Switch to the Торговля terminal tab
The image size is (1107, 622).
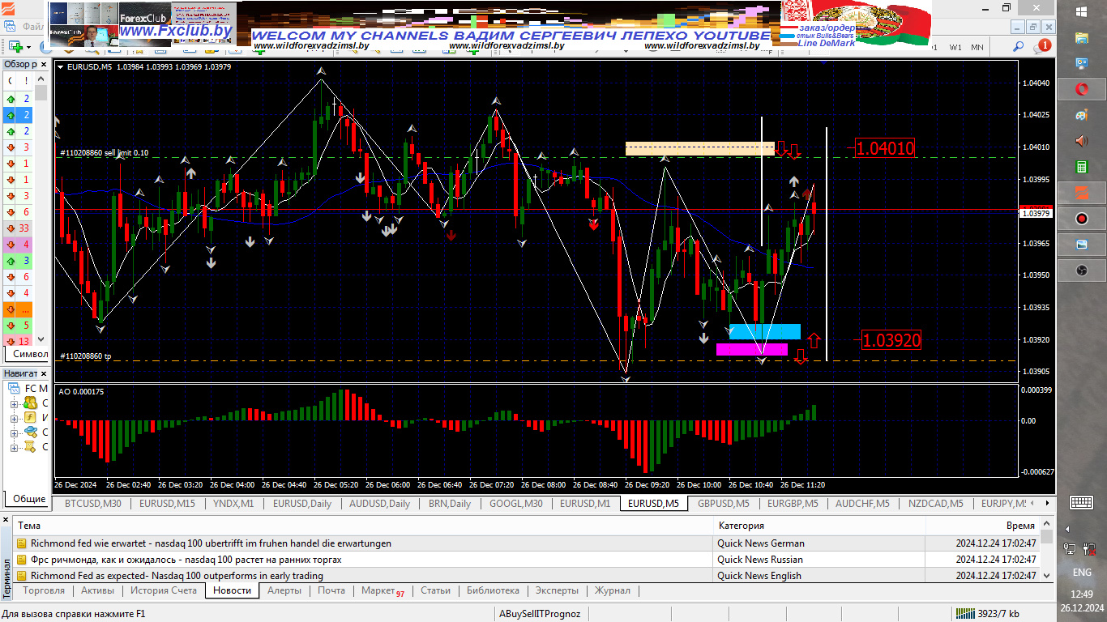tap(45, 590)
